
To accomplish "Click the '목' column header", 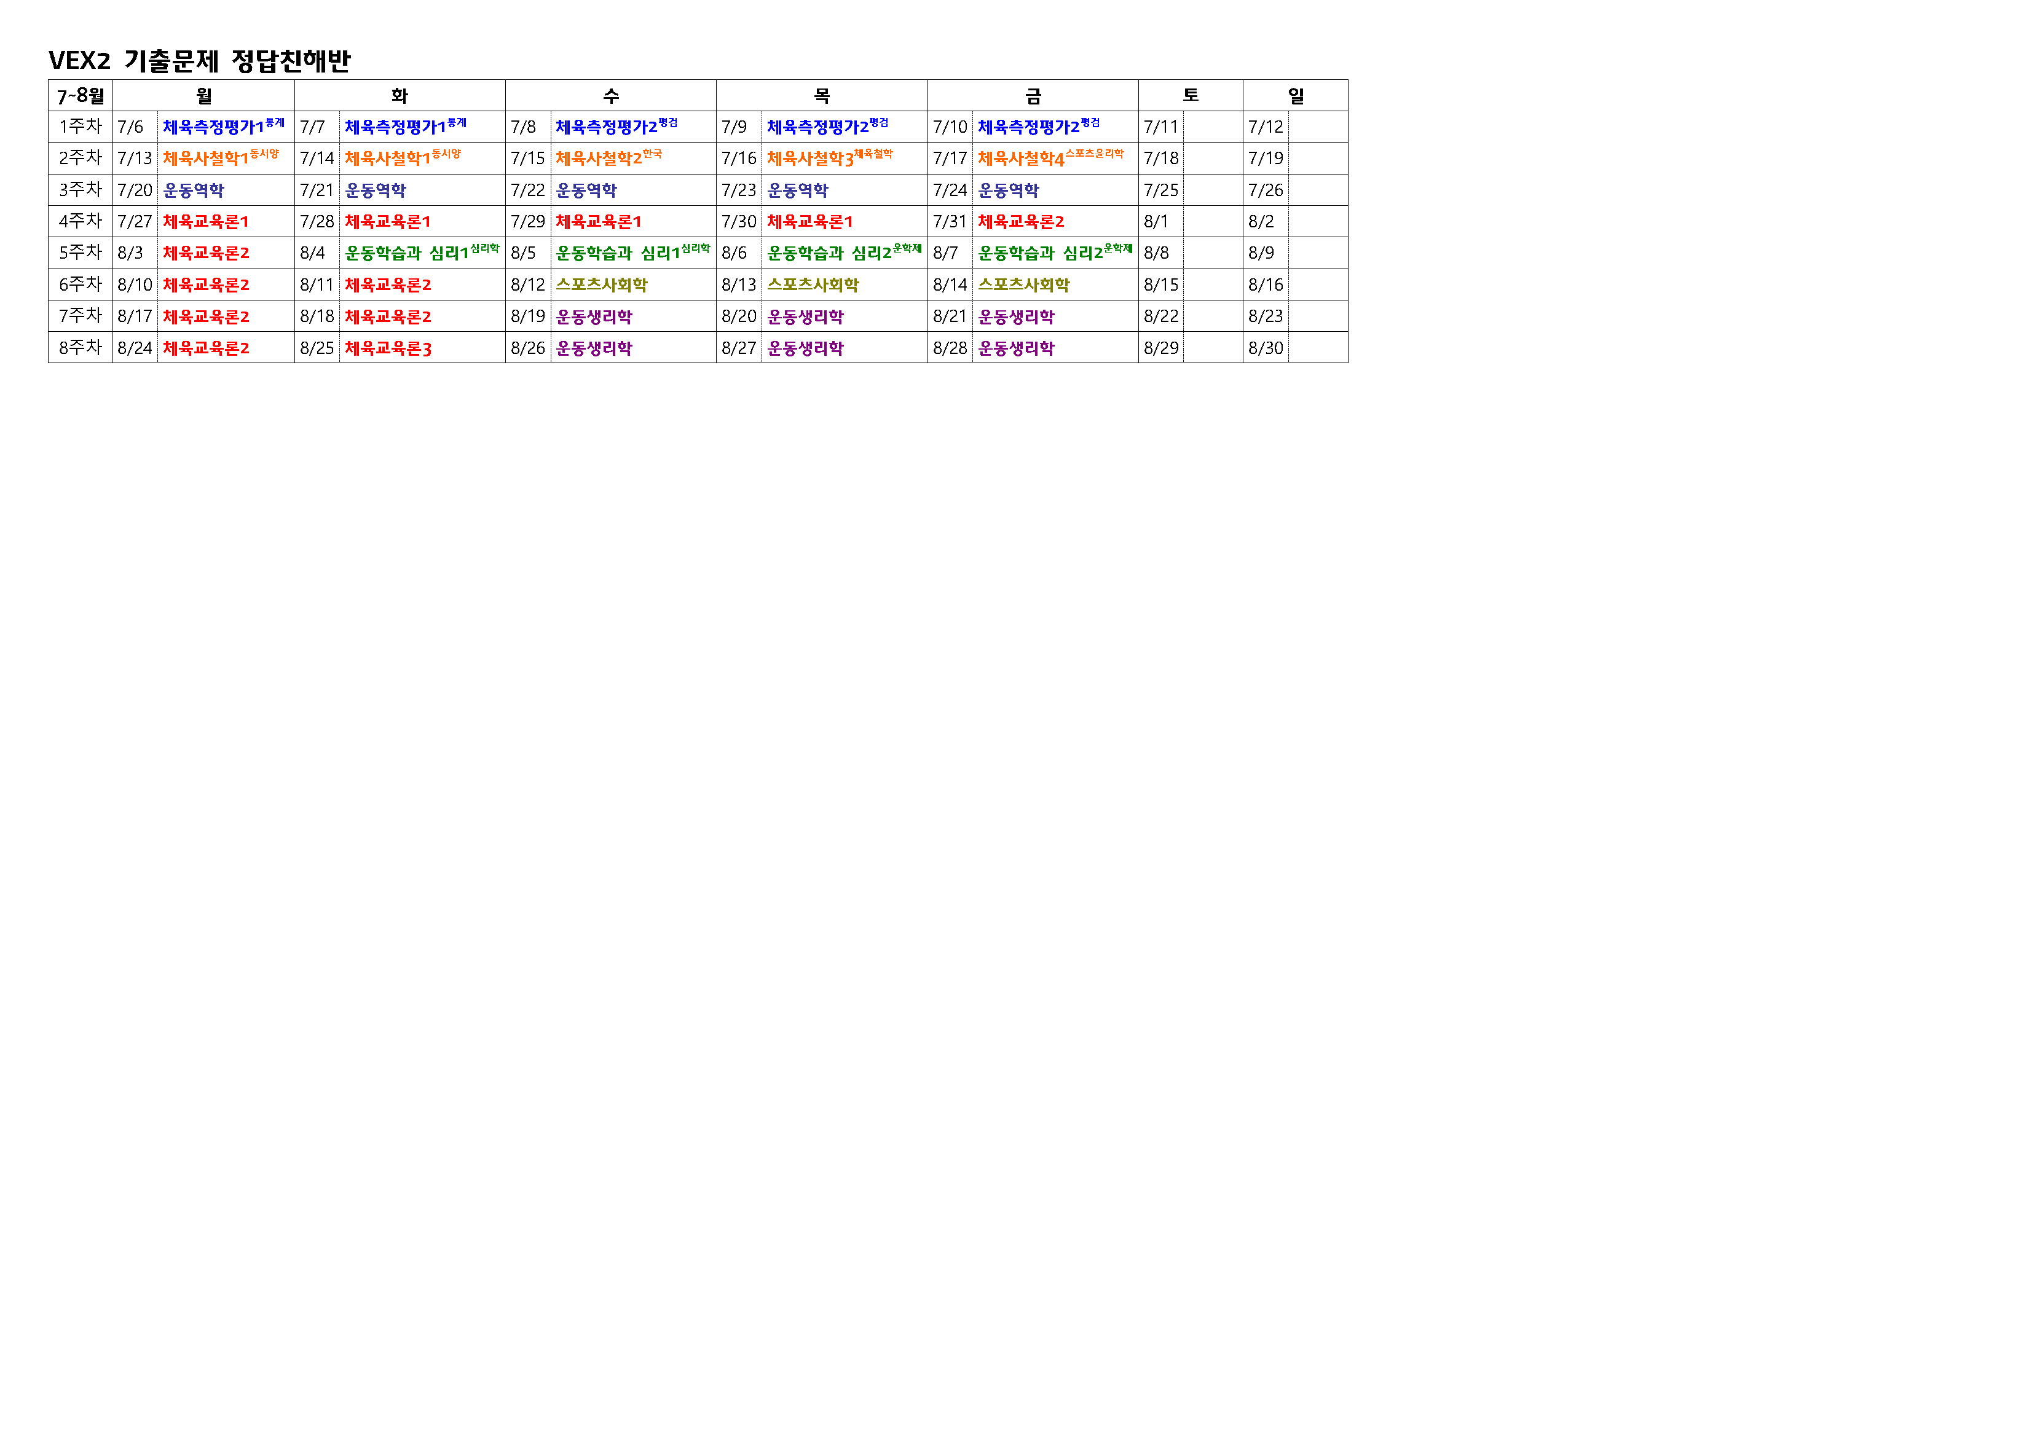I will point(821,96).
